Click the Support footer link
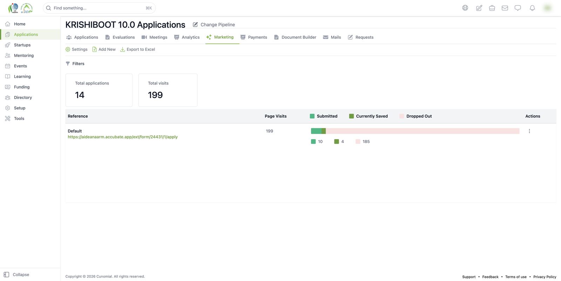Screen dimensions: 561x281 pyautogui.click(x=469, y=277)
